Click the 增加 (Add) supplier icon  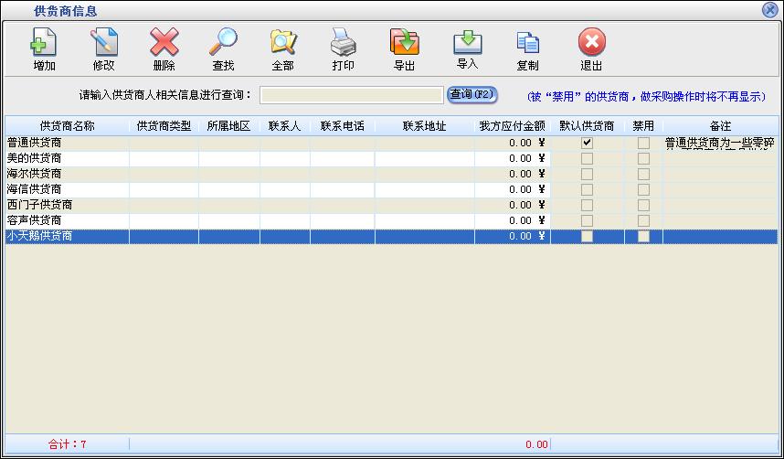pyautogui.click(x=44, y=48)
